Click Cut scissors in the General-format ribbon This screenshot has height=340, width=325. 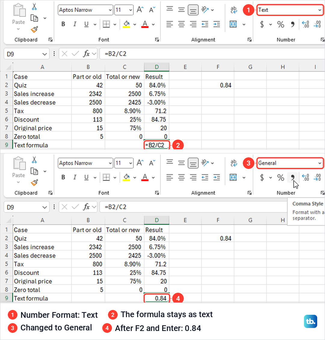pos(34,159)
